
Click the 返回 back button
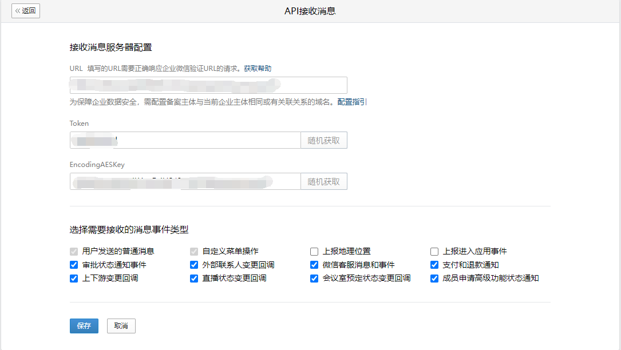26,11
